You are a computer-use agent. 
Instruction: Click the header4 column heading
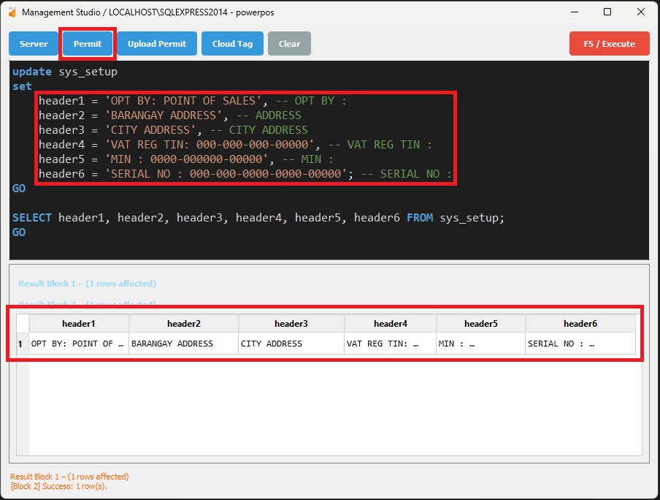tap(390, 324)
